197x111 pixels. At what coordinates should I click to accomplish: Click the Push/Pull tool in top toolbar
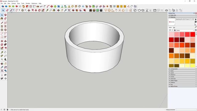(29, 10)
